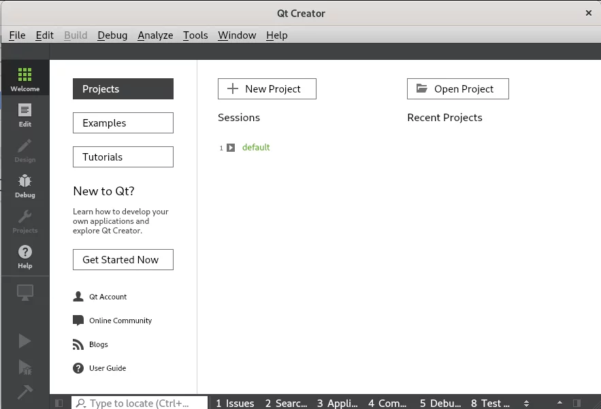Viewport: 601px width, 409px height.
Task: Click the New Project button
Action: [267, 89]
